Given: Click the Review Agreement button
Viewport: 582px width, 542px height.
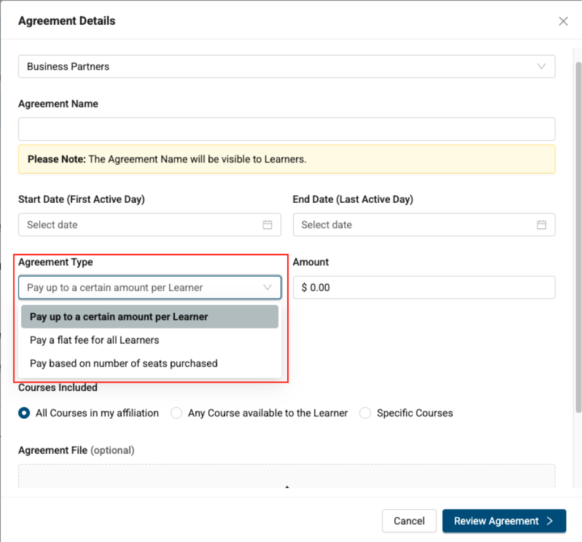Looking at the screenshot, I should [504, 521].
